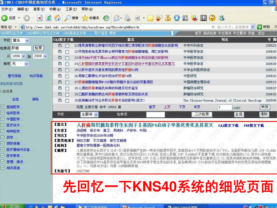Check the box for article 28
Viewport: 277px width, 208px height.
67,89
